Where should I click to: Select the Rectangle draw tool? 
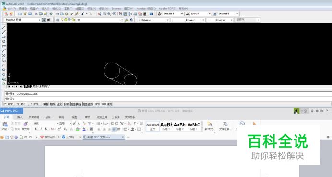click(4, 46)
